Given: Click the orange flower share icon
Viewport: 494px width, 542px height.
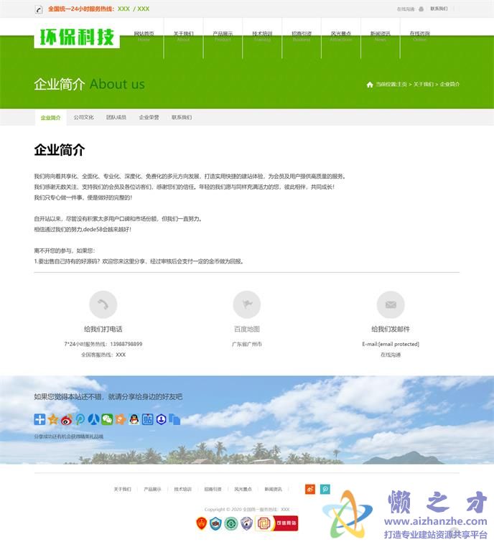Looking at the screenshot, I should pos(121,419).
